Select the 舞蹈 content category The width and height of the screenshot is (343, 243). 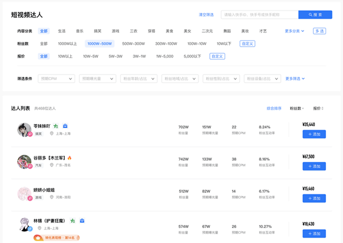227,31
